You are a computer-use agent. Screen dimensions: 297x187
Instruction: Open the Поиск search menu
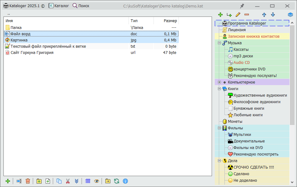pos(81,6)
